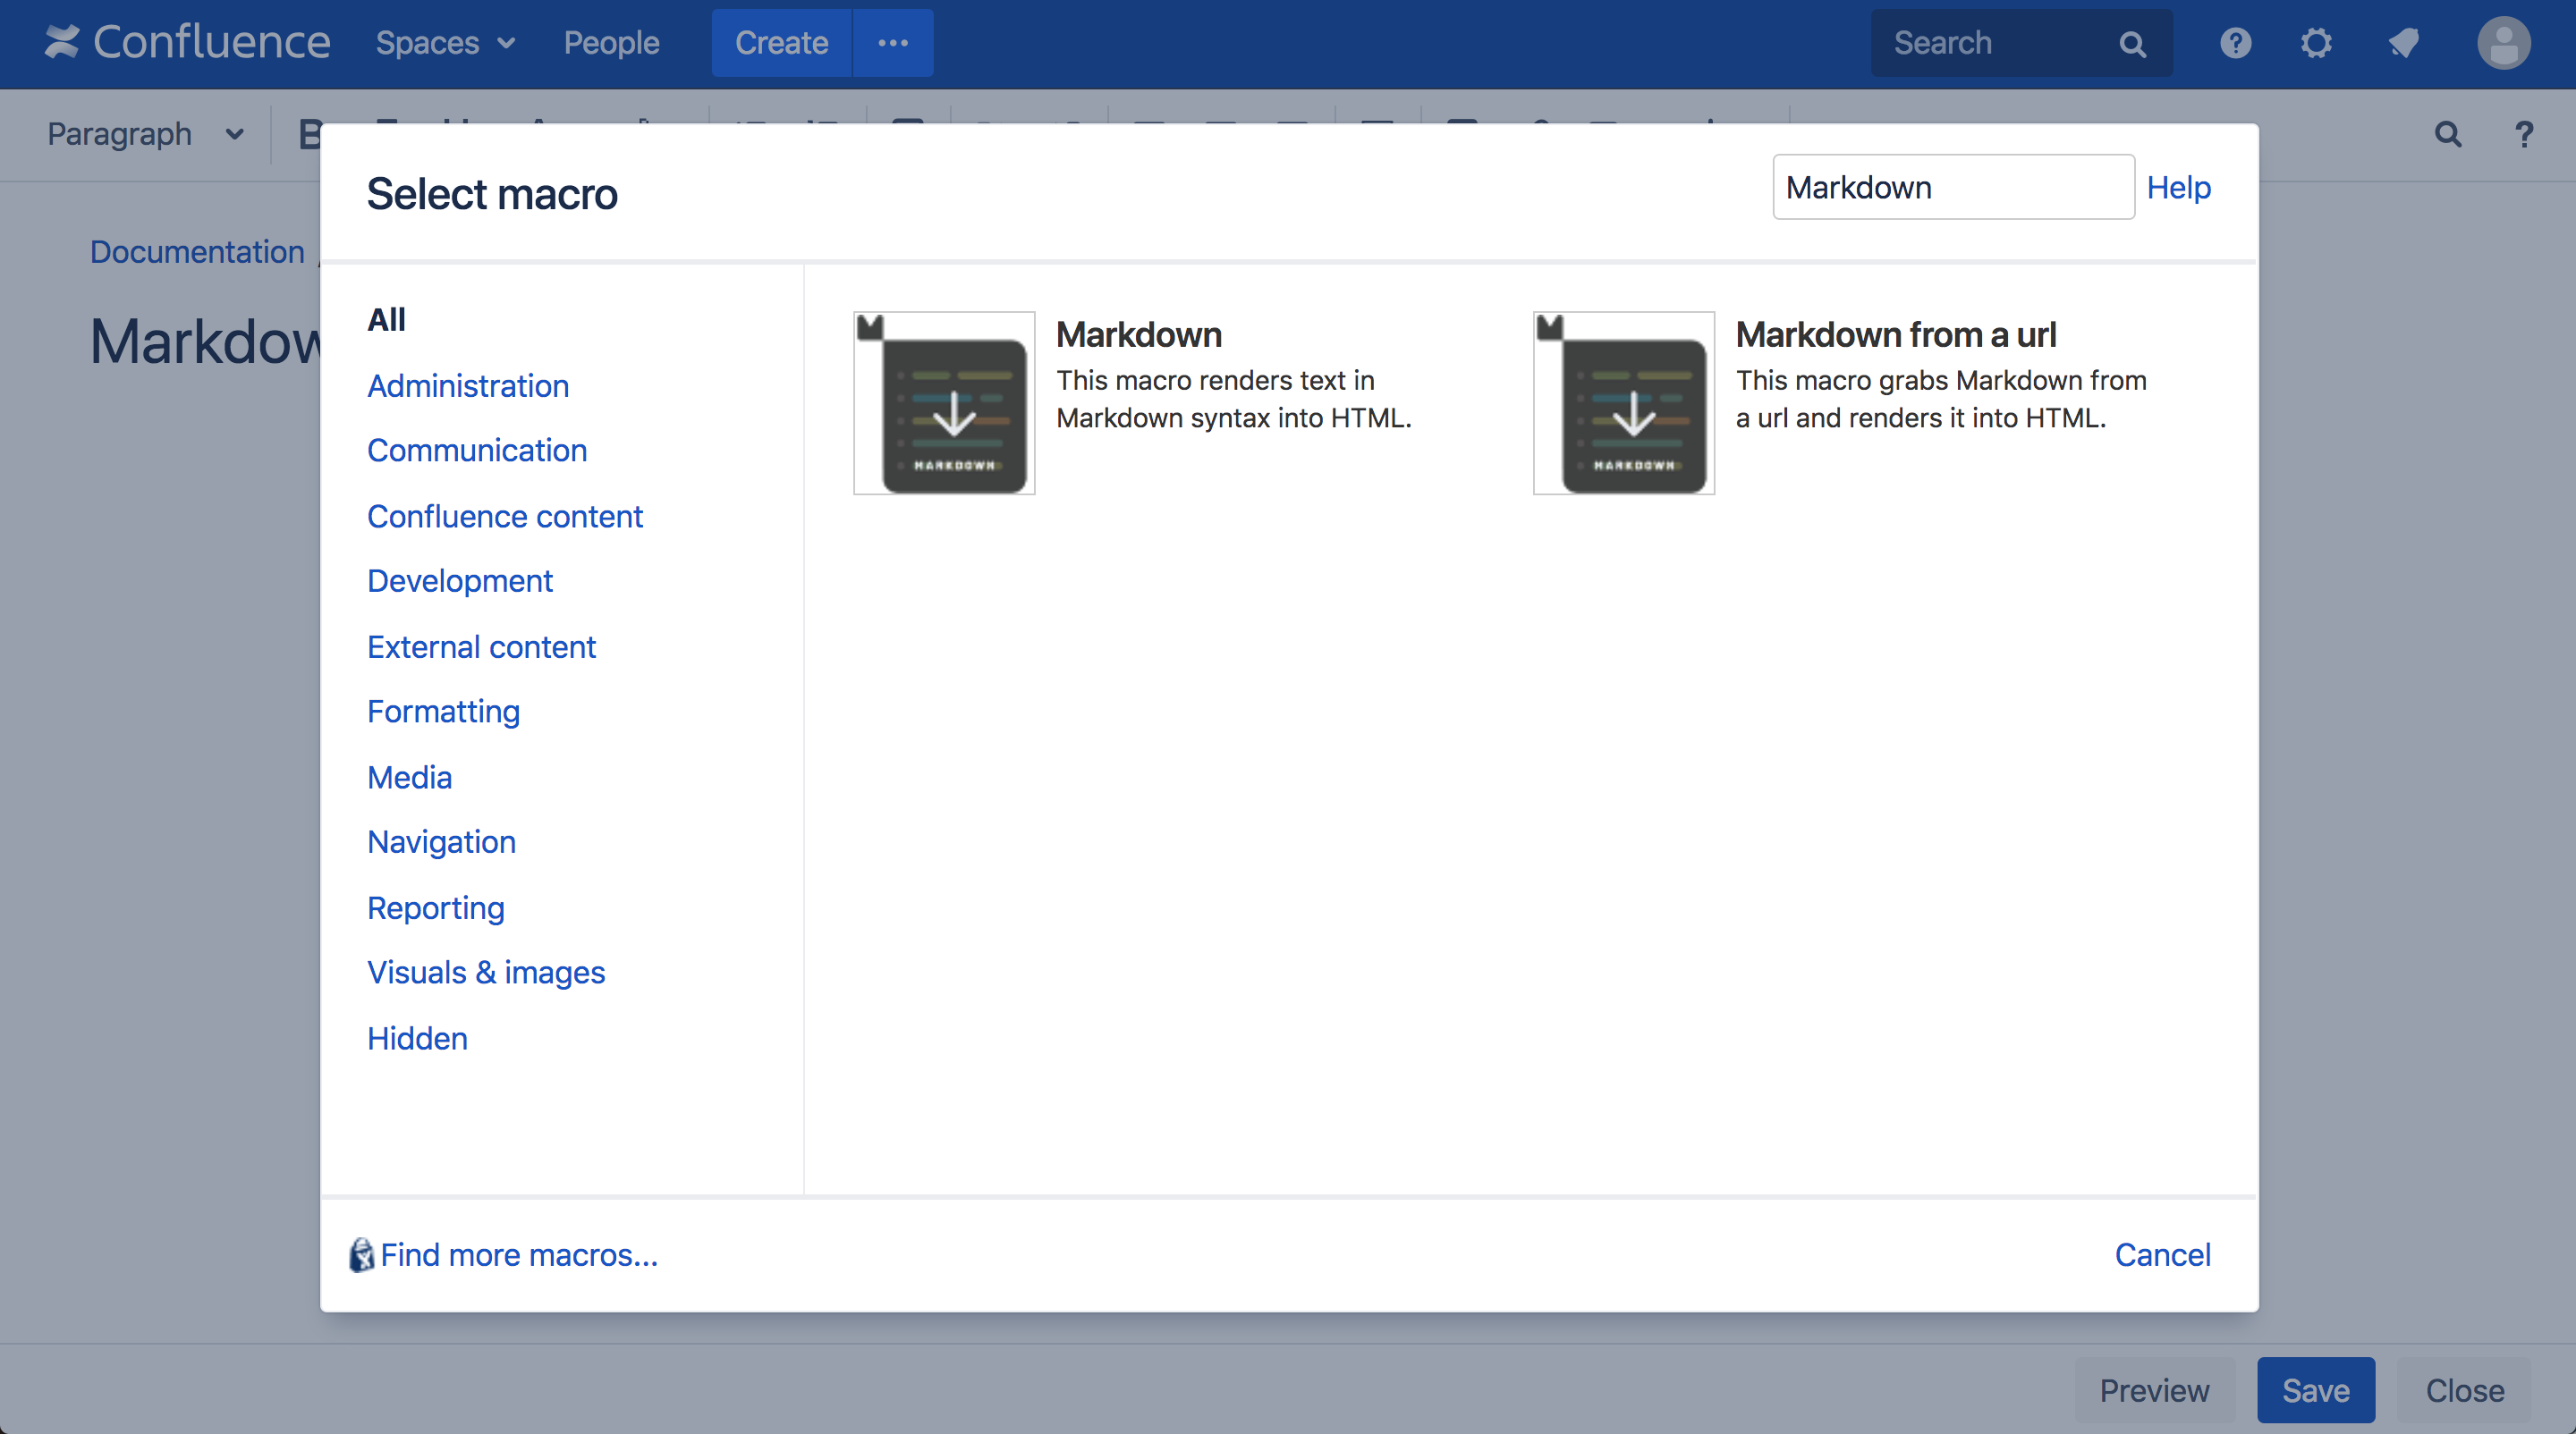Select the All macro category
Screen dimensions: 2576x1434
pyautogui.click(x=386, y=320)
